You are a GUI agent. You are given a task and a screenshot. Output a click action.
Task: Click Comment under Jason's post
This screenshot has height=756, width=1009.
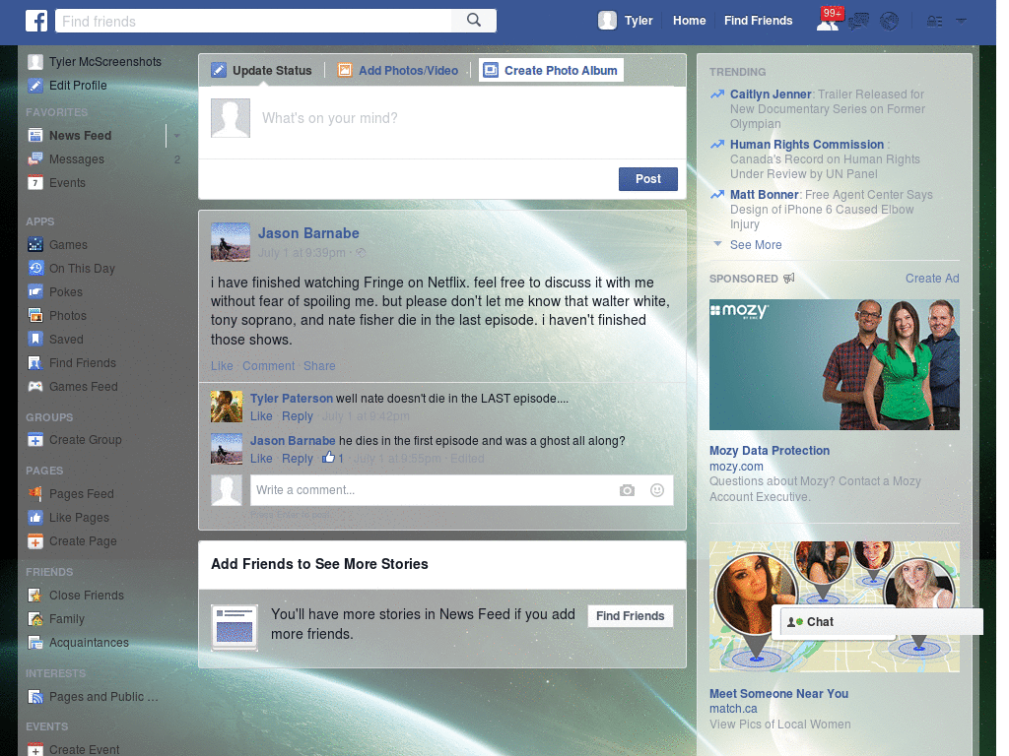click(268, 366)
